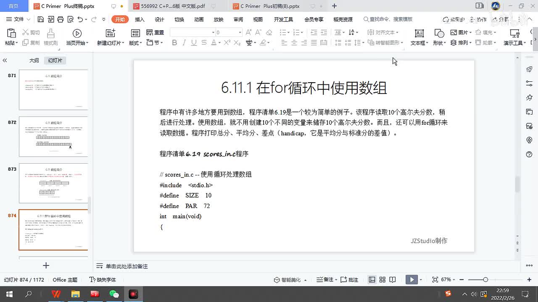Expand the numbered list dropdown
The width and height of the screenshot is (538, 302).
(302, 32)
